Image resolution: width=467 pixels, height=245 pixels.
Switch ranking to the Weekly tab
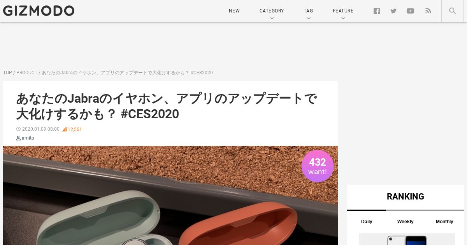coord(405,222)
